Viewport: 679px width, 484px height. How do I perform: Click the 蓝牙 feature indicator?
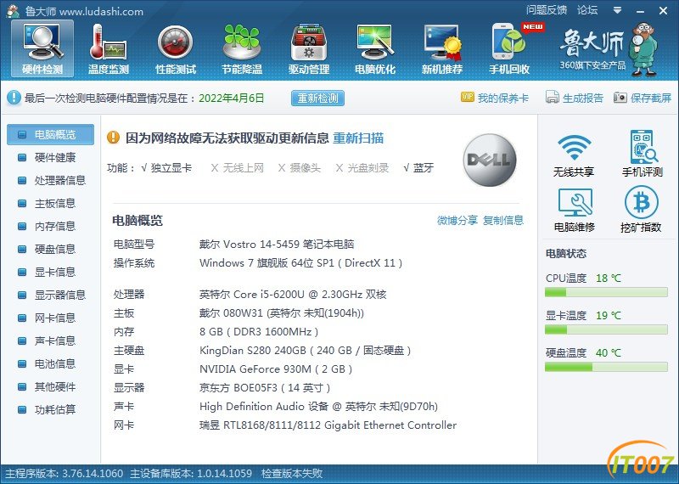[418, 167]
